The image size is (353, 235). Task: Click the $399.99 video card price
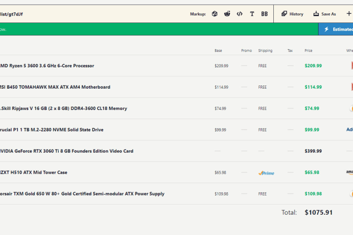coord(313,151)
